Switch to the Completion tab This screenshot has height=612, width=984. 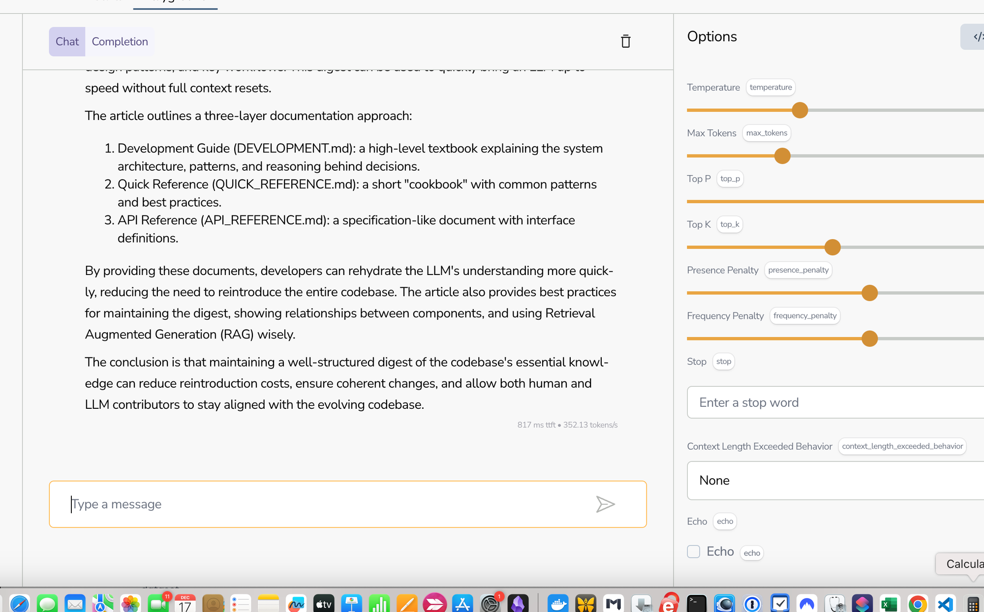point(120,41)
